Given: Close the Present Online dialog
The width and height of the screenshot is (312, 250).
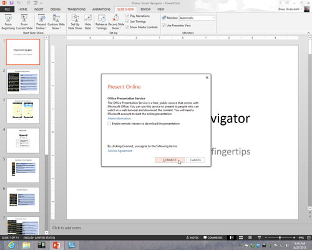Looking at the screenshot, I should pos(207,77).
